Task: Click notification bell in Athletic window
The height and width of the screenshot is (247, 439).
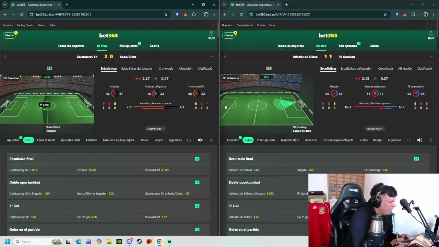Action: pyautogui.click(x=431, y=140)
